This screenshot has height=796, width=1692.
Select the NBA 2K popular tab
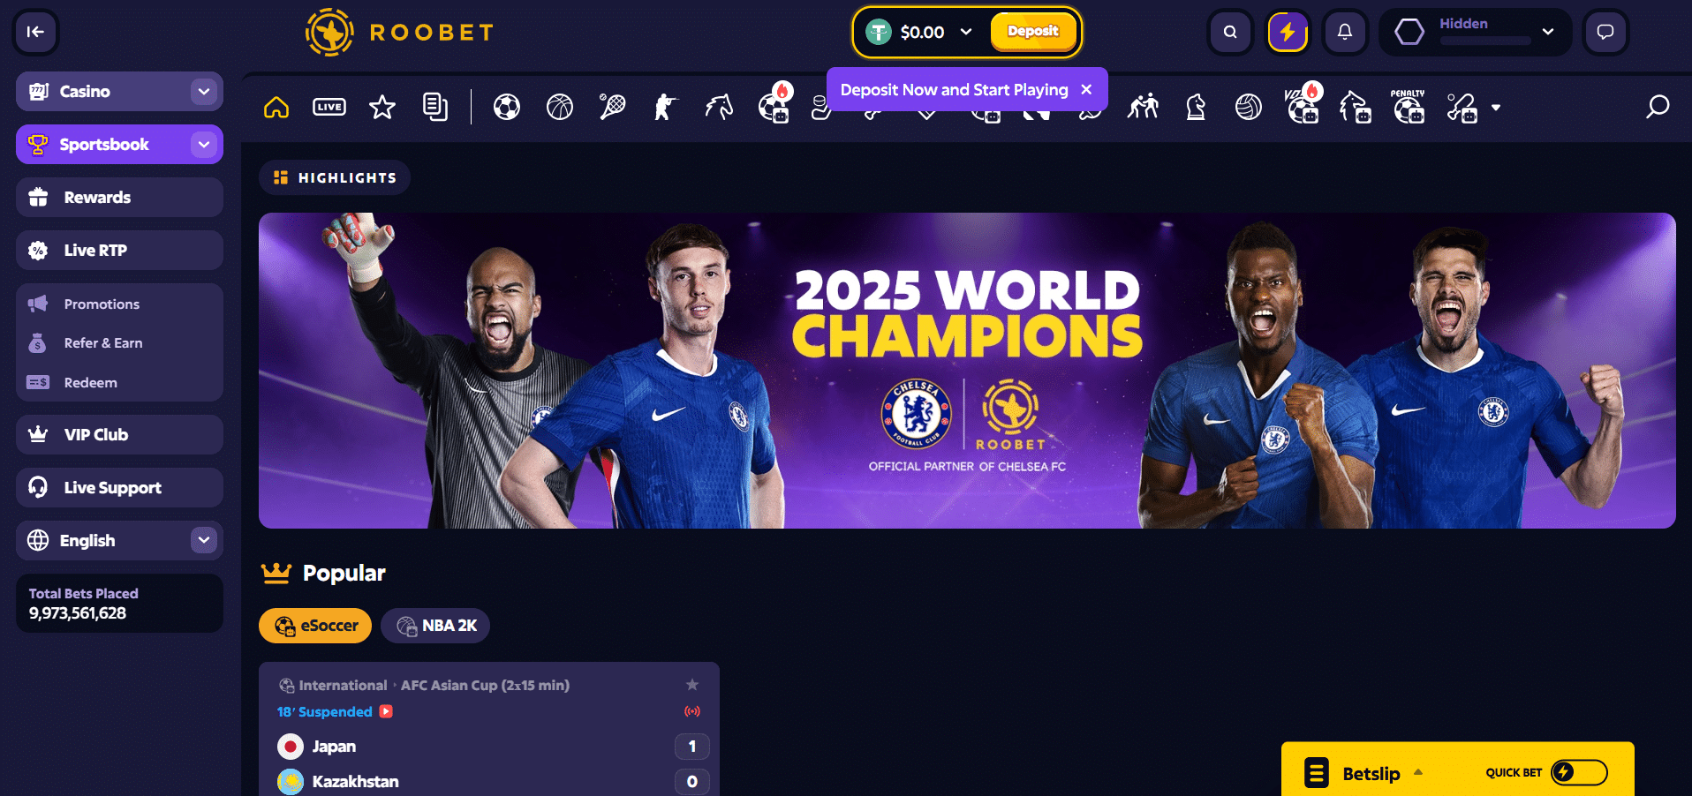coord(435,626)
